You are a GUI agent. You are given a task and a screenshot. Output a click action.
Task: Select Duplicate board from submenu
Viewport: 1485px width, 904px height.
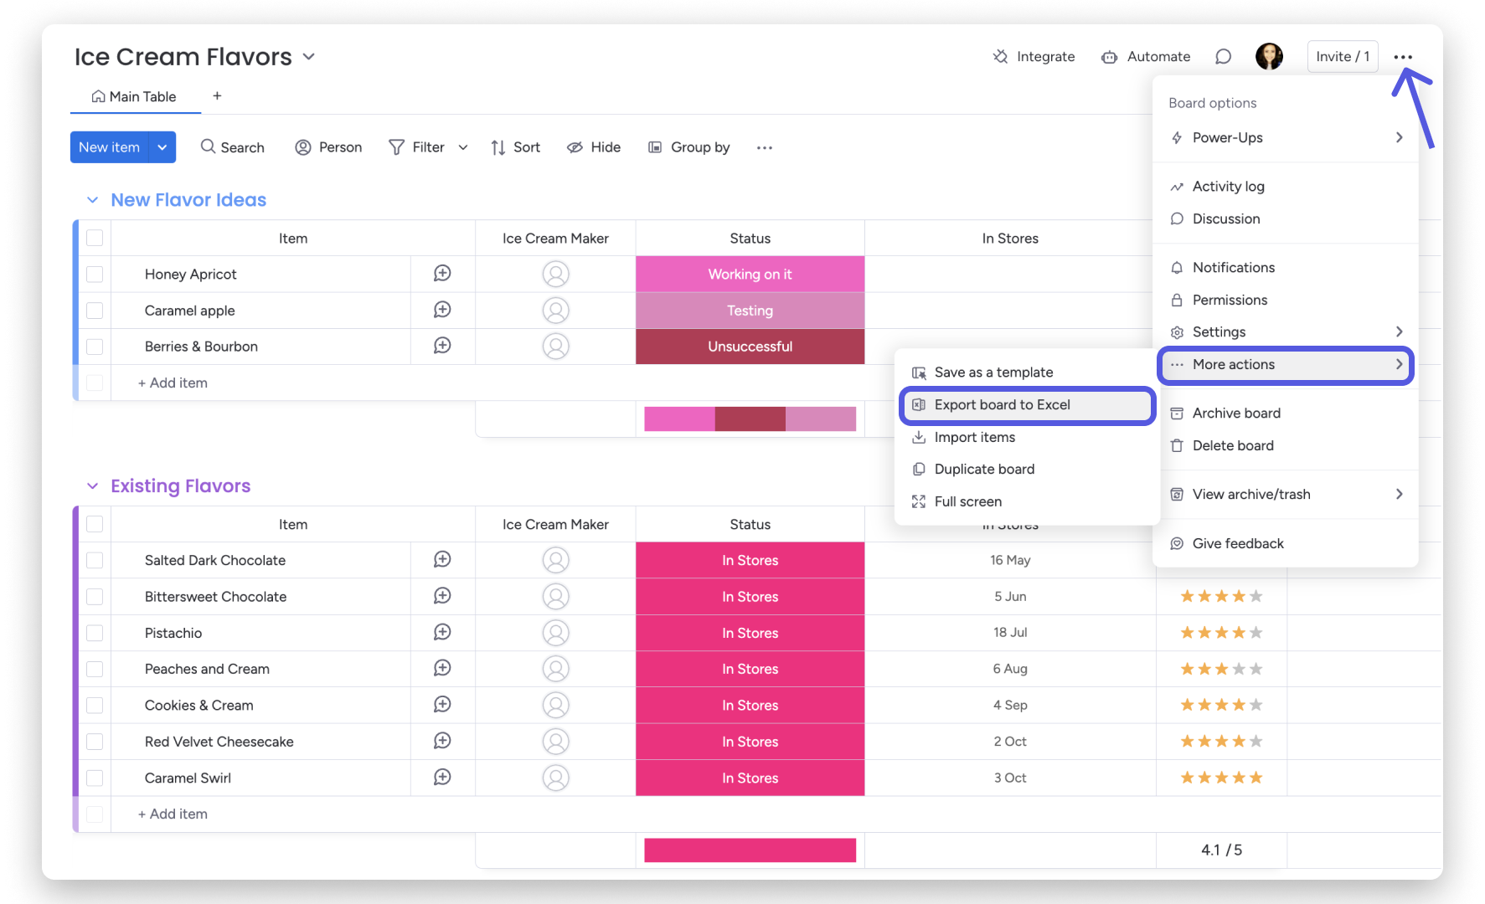point(984,470)
